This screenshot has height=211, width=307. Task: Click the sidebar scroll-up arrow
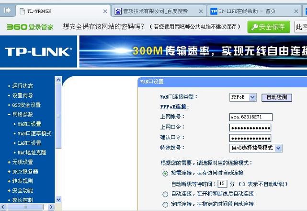[x=58, y=80]
